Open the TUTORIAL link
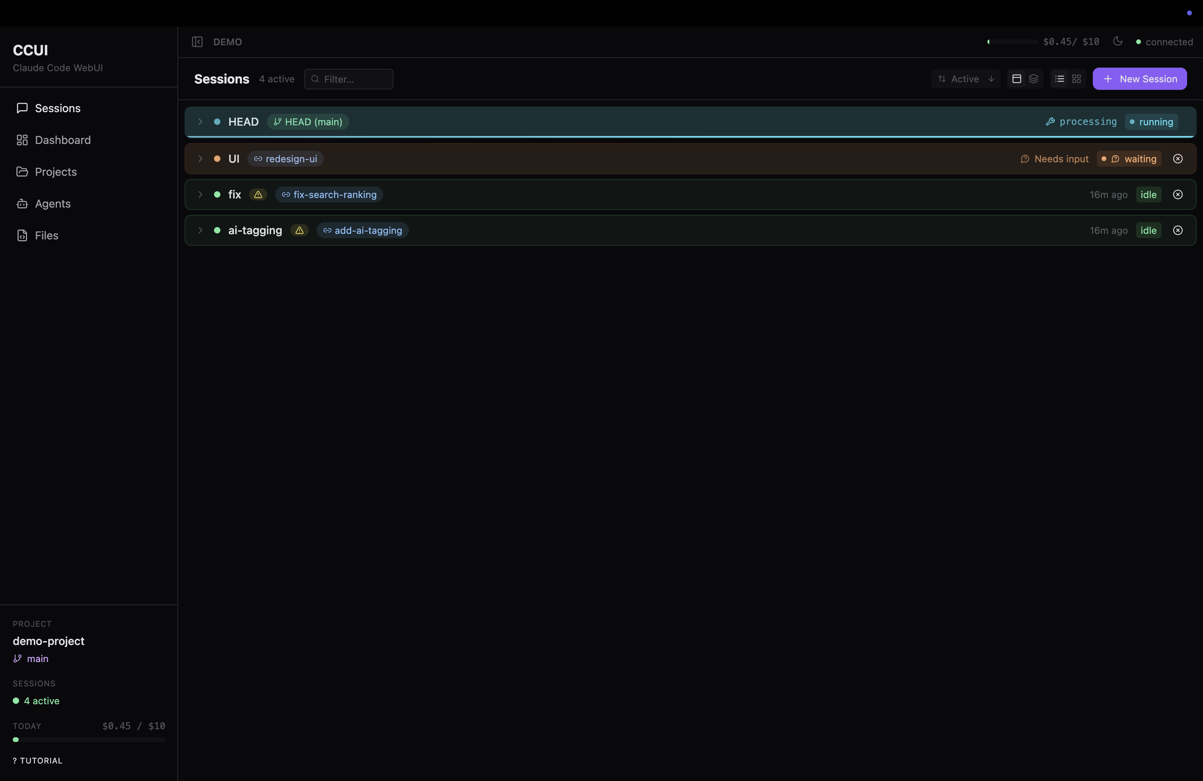The height and width of the screenshot is (781, 1203). pos(37,760)
